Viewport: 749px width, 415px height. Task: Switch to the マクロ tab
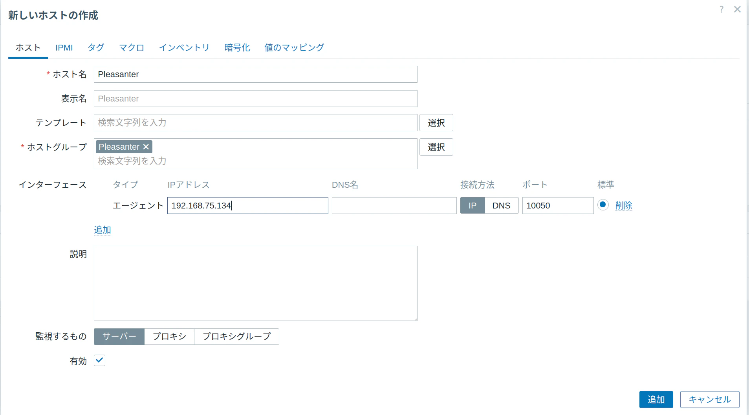pos(132,48)
